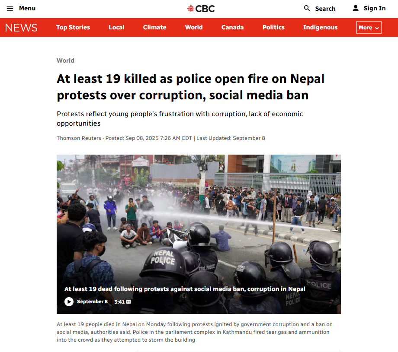Open the Politics section
The width and height of the screenshot is (398, 352).
coord(273,27)
